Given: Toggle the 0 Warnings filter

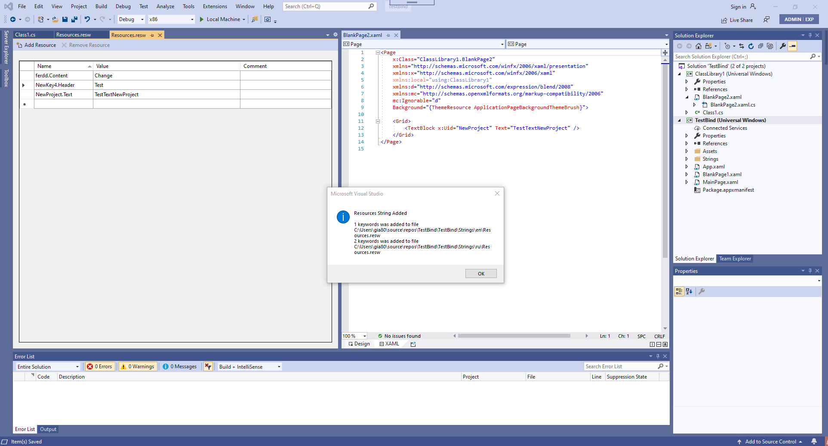Looking at the screenshot, I should click(137, 367).
